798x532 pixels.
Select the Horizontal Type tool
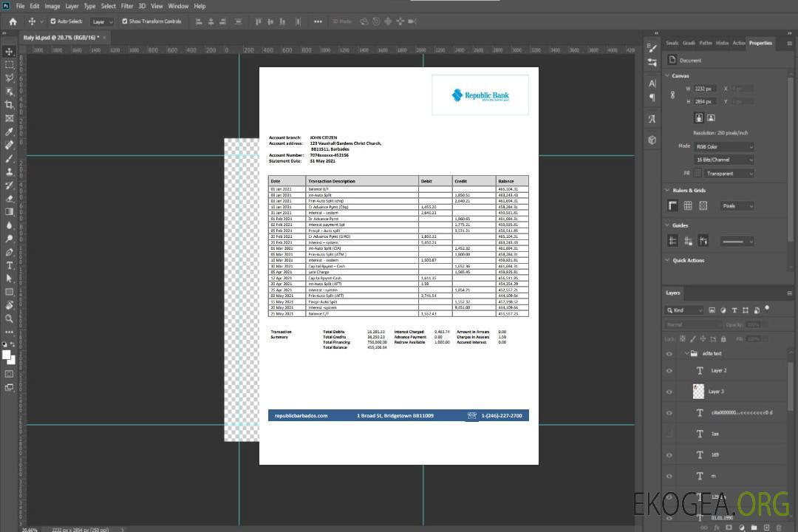pyautogui.click(x=9, y=265)
